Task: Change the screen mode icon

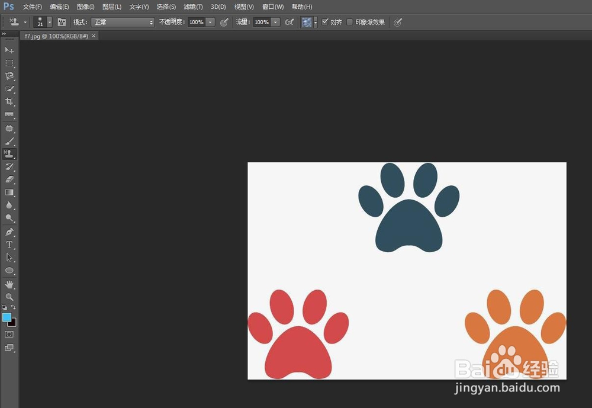Action: tap(9, 348)
